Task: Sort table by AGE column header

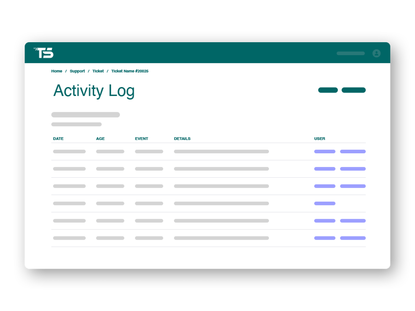Action: [x=100, y=138]
